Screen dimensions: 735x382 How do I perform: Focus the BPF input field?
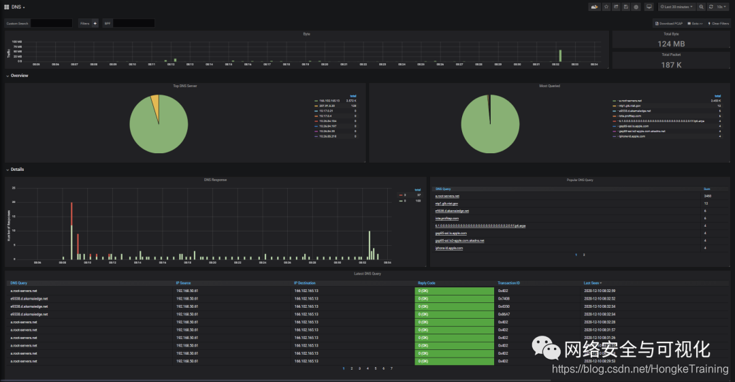coord(133,23)
